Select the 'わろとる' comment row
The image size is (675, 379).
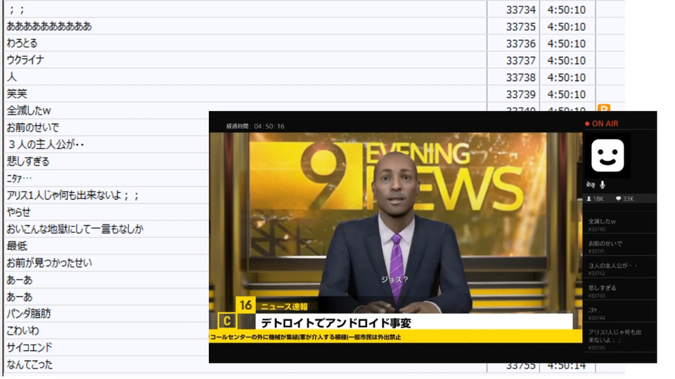(245, 44)
